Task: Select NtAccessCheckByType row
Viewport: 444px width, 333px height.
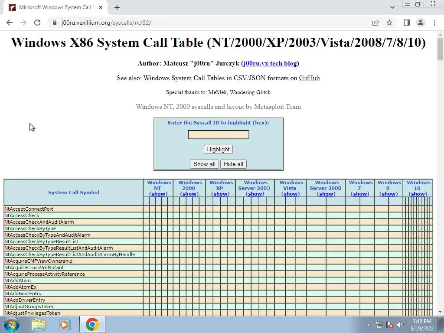Action: point(219,229)
